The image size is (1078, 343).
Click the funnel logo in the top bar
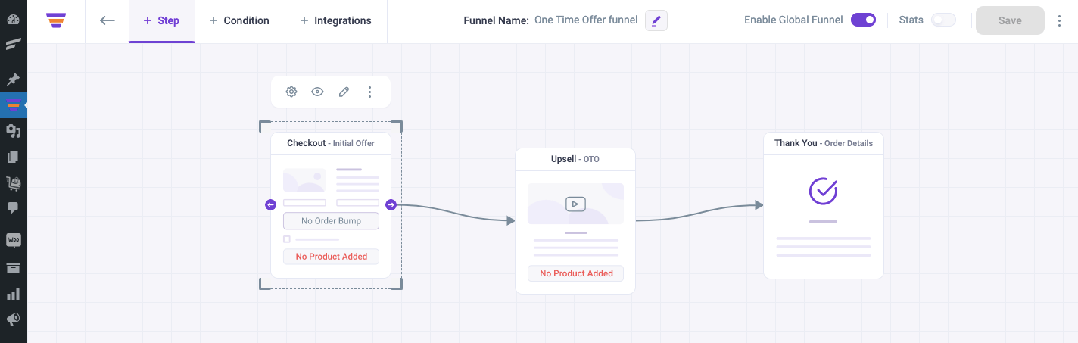pos(56,20)
